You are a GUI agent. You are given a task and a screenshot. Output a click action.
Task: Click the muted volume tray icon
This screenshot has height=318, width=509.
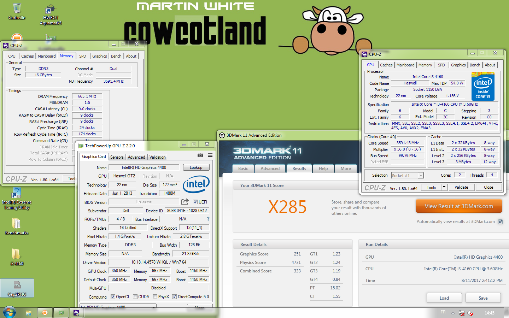(470, 313)
